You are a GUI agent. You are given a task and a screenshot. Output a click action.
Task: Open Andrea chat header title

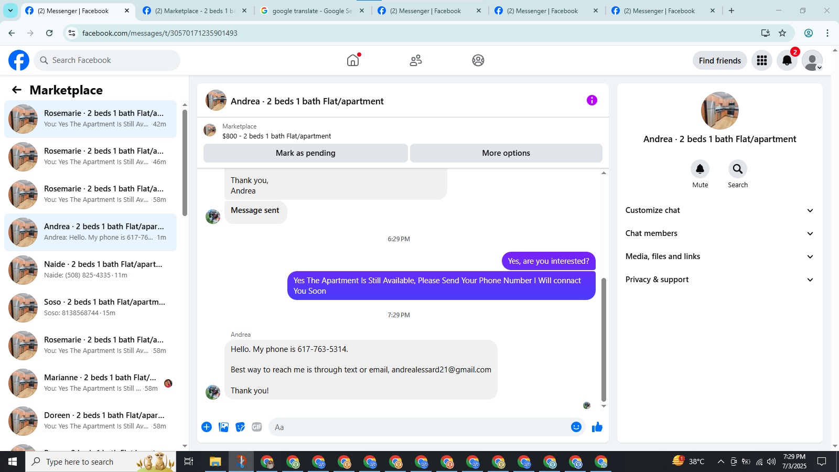point(307,101)
